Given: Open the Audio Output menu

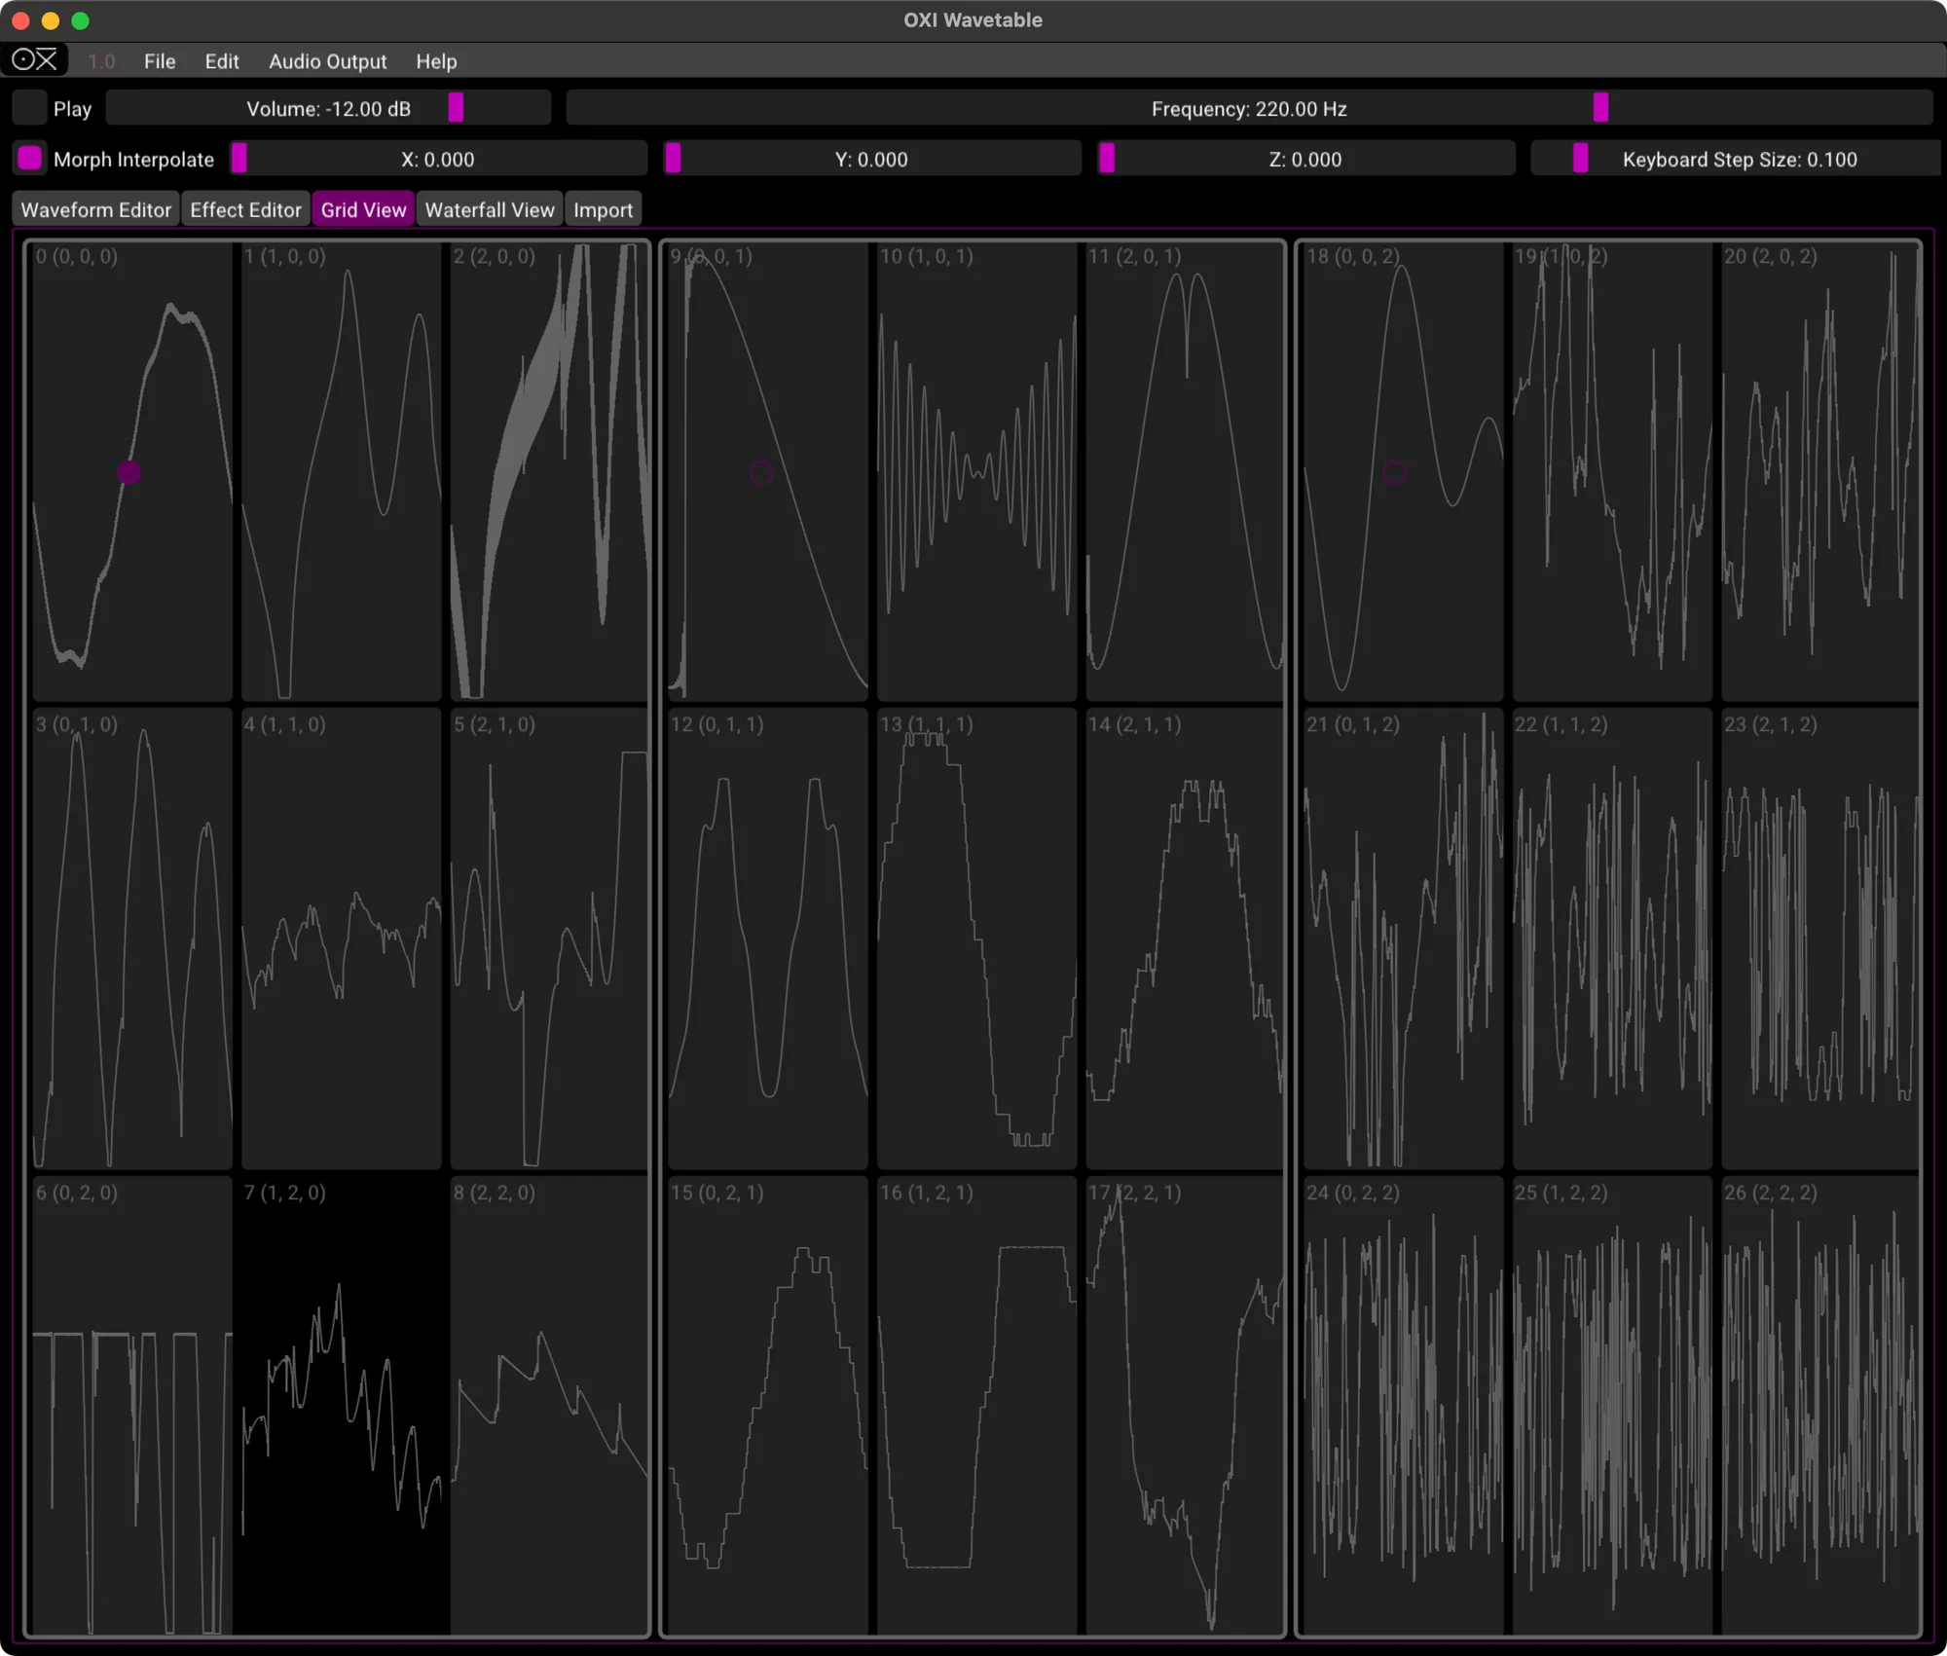Looking at the screenshot, I should pyautogui.click(x=327, y=61).
